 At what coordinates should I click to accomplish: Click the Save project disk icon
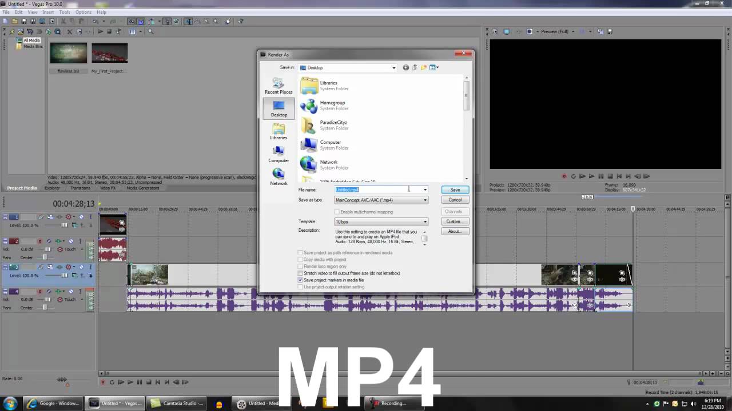pyautogui.click(x=24, y=21)
